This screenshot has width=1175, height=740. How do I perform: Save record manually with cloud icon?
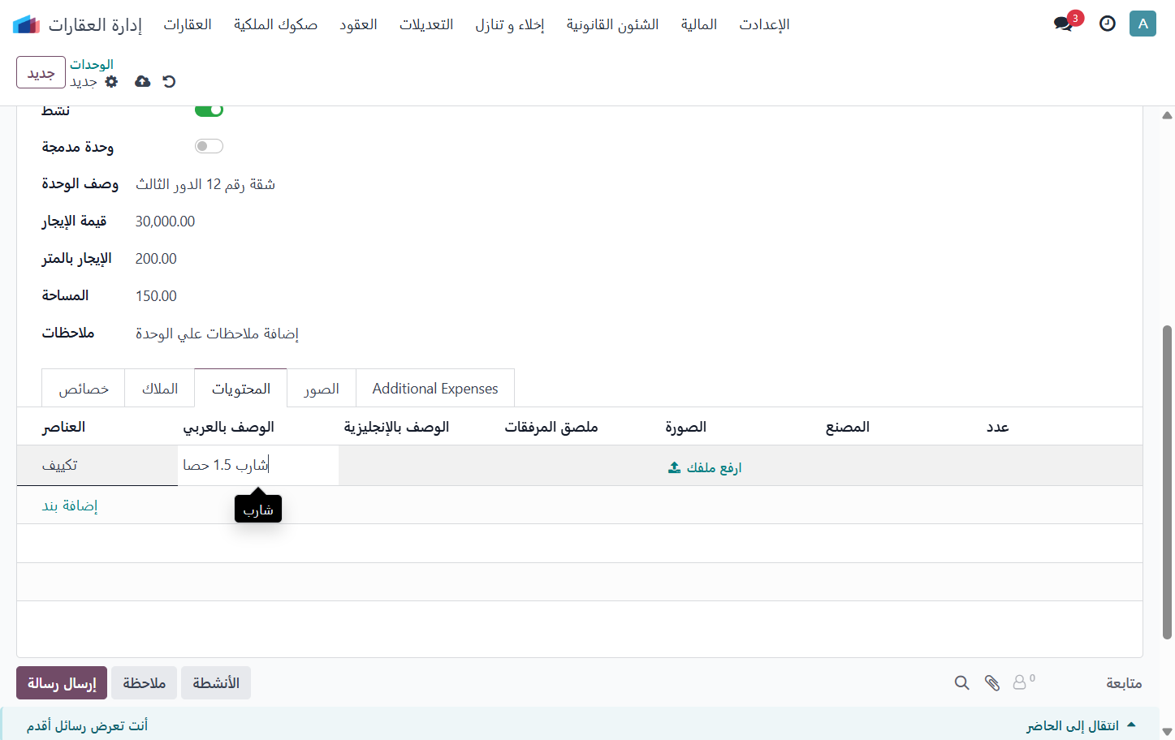[x=142, y=81]
